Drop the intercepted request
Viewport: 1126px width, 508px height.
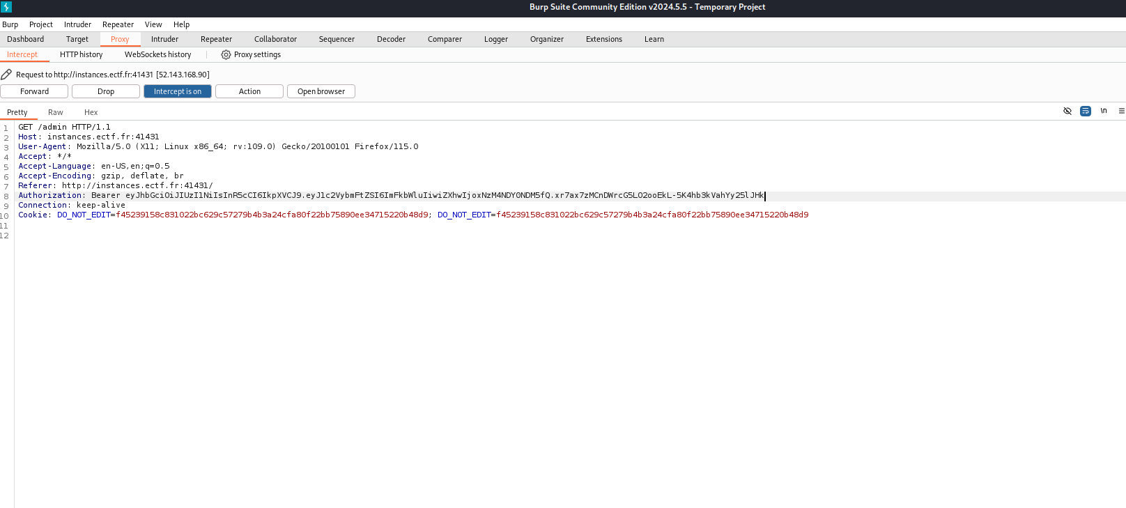[x=106, y=91]
